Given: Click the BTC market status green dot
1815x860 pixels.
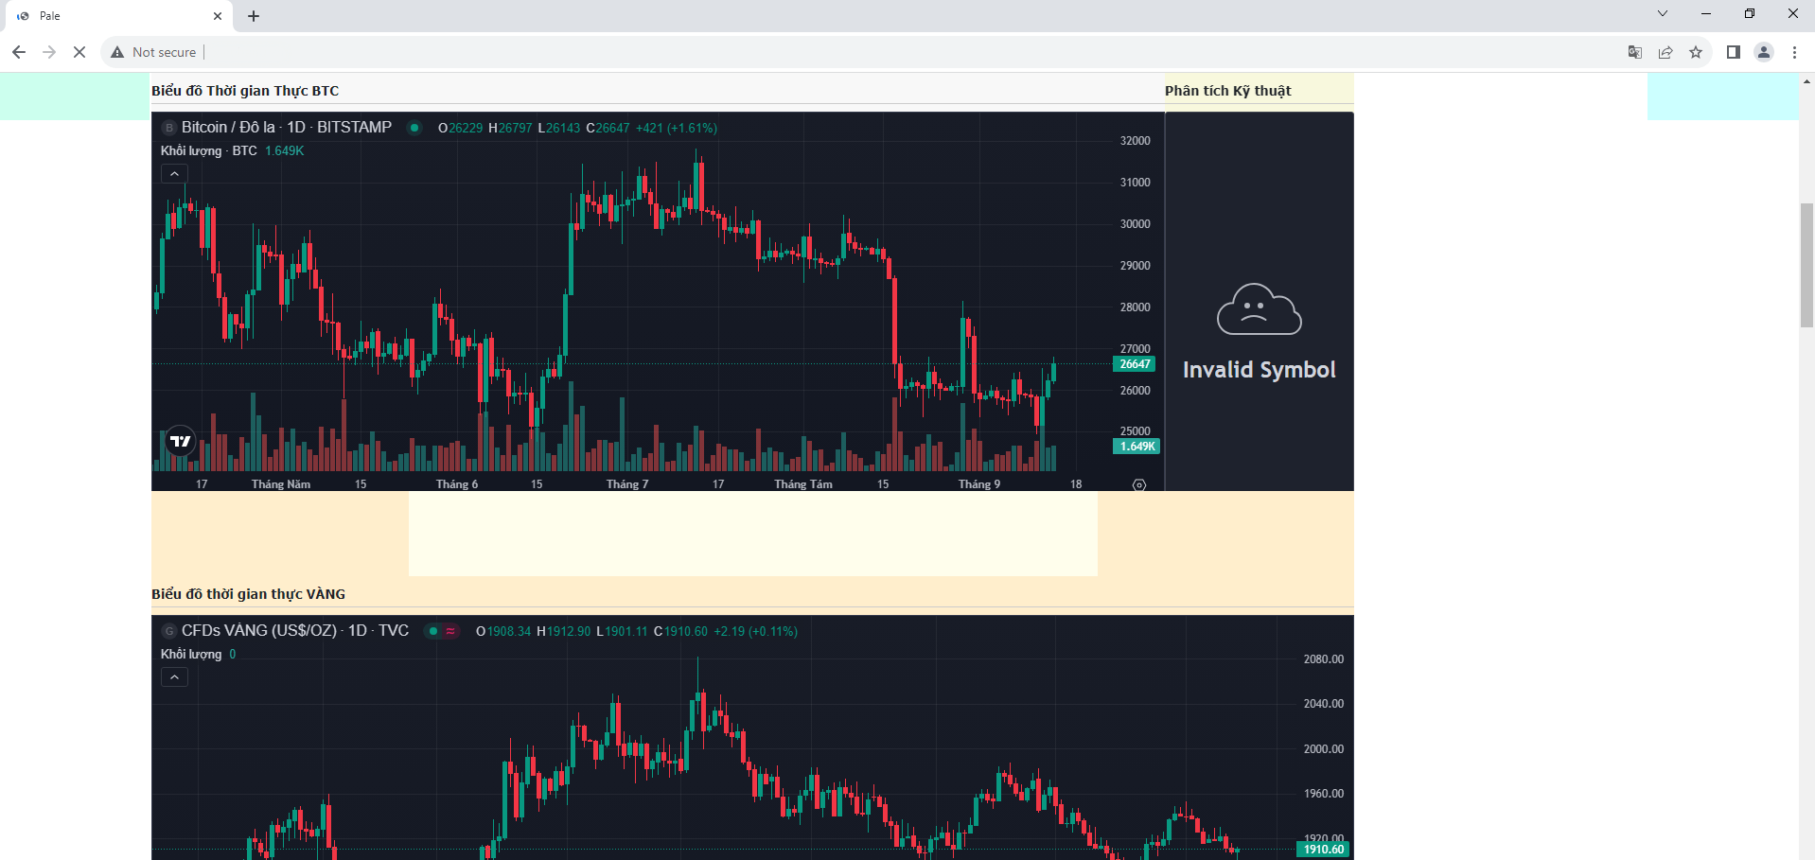Looking at the screenshot, I should [414, 128].
